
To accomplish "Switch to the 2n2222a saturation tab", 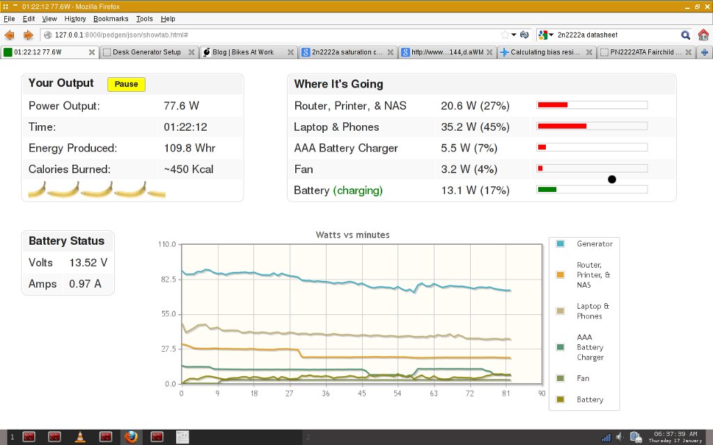I will (347, 52).
